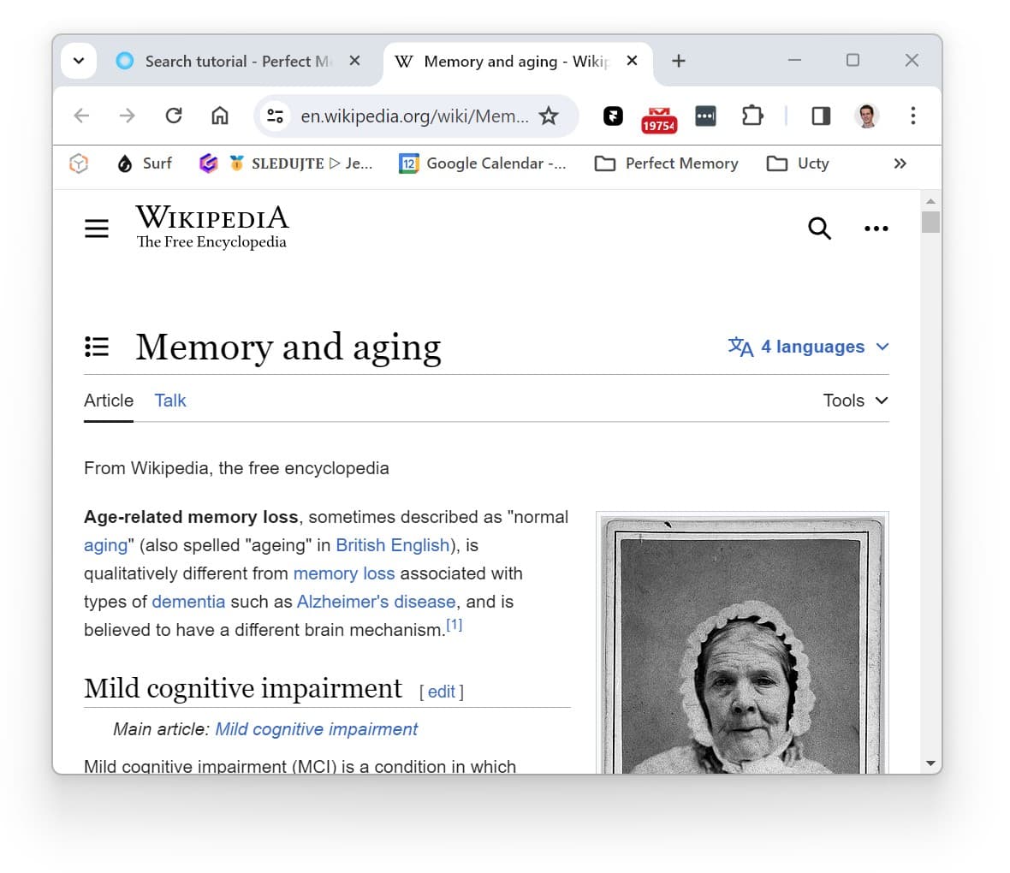Edit the Mild cognitive impairment section
This screenshot has width=1010, height=873.
point(442,692)
